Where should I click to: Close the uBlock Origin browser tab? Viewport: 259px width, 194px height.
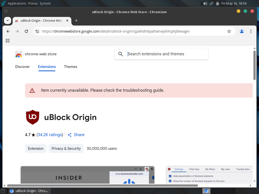click(x=67, y=21)
